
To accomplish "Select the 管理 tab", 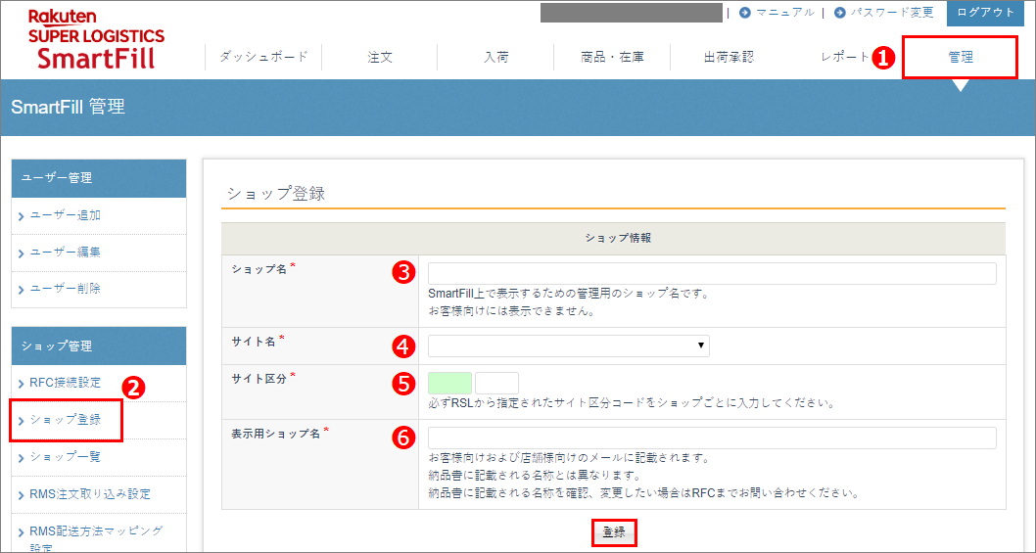I will coord(960,57).
